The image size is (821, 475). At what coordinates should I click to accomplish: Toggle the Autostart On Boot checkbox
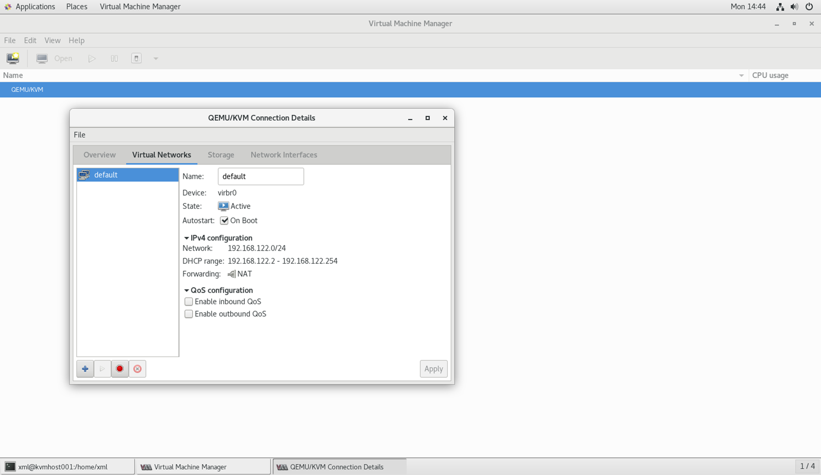(224, 221)
